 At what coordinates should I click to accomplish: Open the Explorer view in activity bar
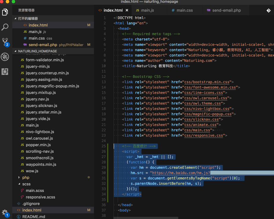point(5,12)
